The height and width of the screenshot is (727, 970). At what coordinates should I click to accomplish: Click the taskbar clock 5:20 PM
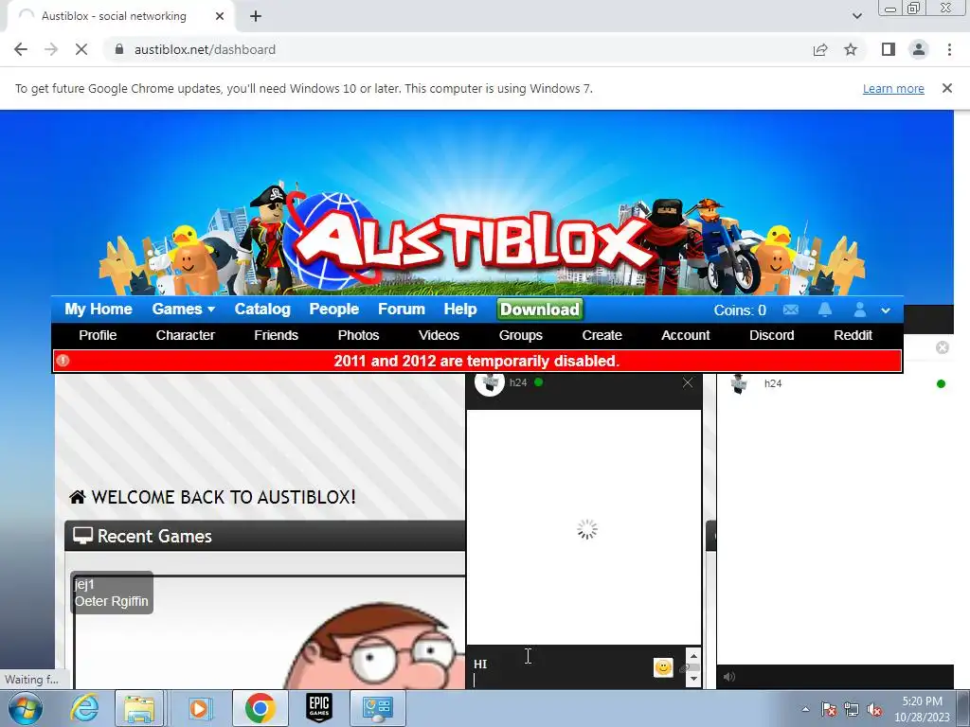[922, 701]
